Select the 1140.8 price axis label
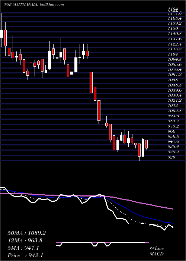Screen dimensions: 186x261 (174, 34)
